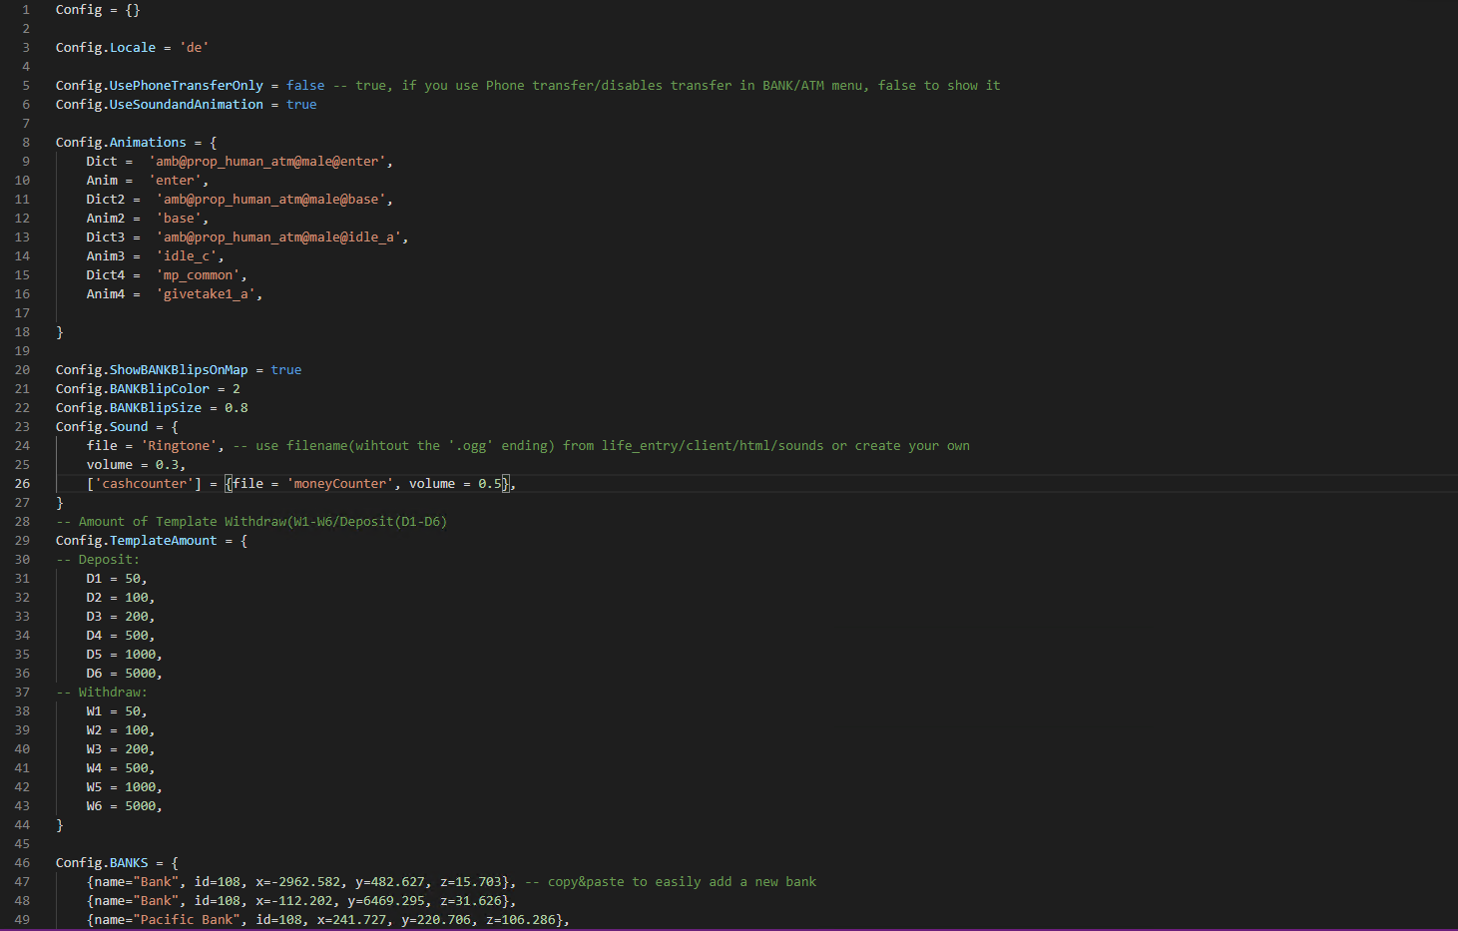1458x931 pixels.
Task: Click the 0.3 volume value
Action: [167, 465]
